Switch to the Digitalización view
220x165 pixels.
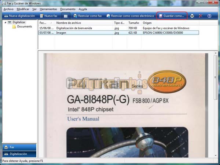tap(19, 154)
